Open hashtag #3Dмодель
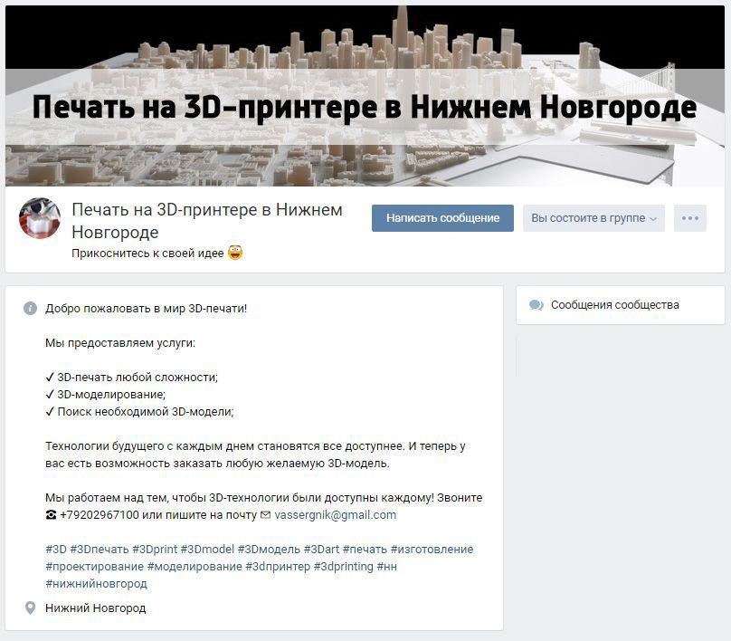Screen dimensions: 731x641 269,549
